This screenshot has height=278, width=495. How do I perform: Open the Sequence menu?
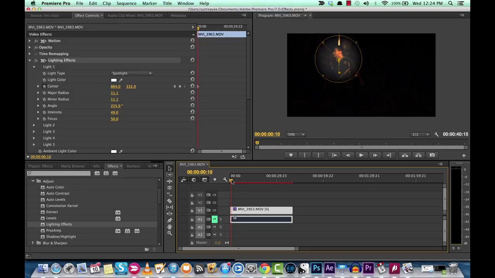[x=126, y=3]
